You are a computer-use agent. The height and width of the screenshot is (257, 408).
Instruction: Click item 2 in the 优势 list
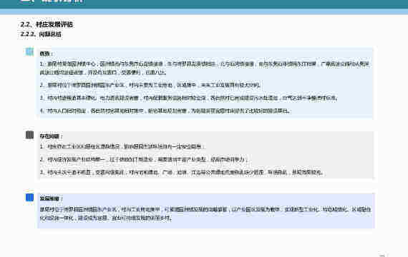tap(150, 85)
